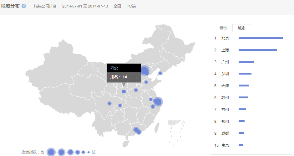Select the 城市 tab
Screen dimensions: 294x156
(242, 28)
